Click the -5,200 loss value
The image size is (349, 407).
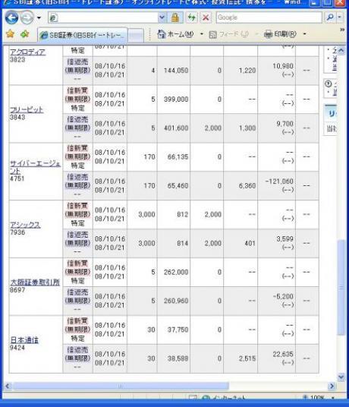click(x=283, y=296)
